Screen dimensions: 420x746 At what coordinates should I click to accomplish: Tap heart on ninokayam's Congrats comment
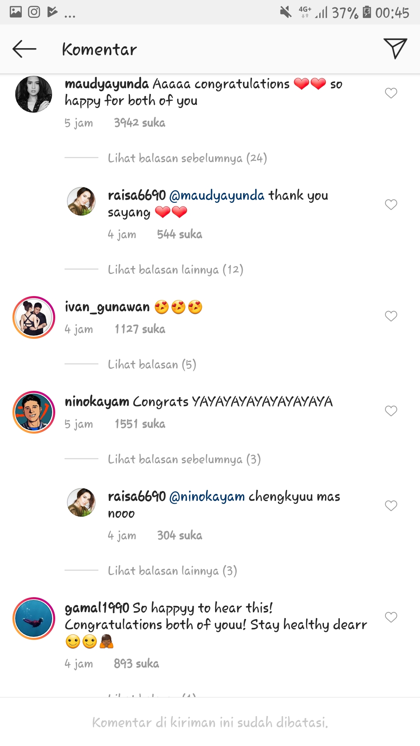[391, 411]
